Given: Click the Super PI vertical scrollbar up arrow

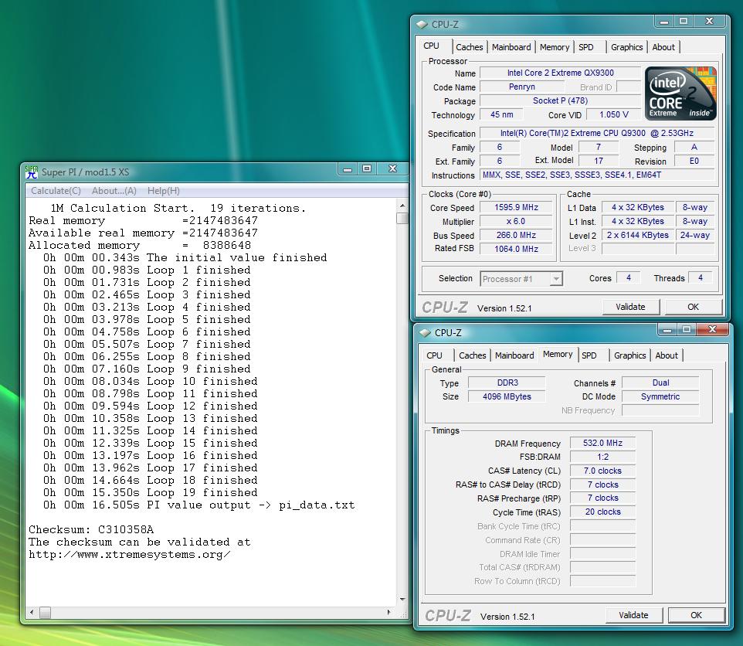Looking at the screenshot, I should coord(402,206).
